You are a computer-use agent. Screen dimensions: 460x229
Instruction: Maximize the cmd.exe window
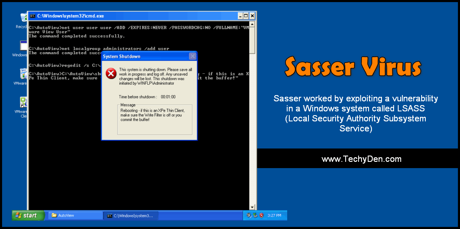pyautogui.click(x=246, y=16)
